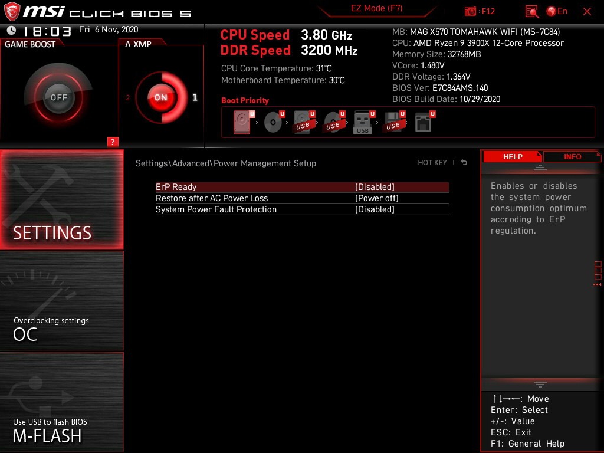Select the network boot device icon
This screenshot has width=604, height=453.
click(424, 122)
